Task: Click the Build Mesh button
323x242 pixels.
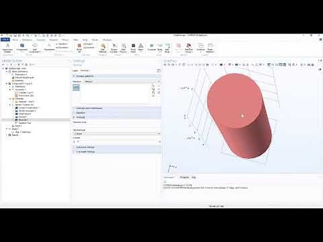Action: point(133,48)
